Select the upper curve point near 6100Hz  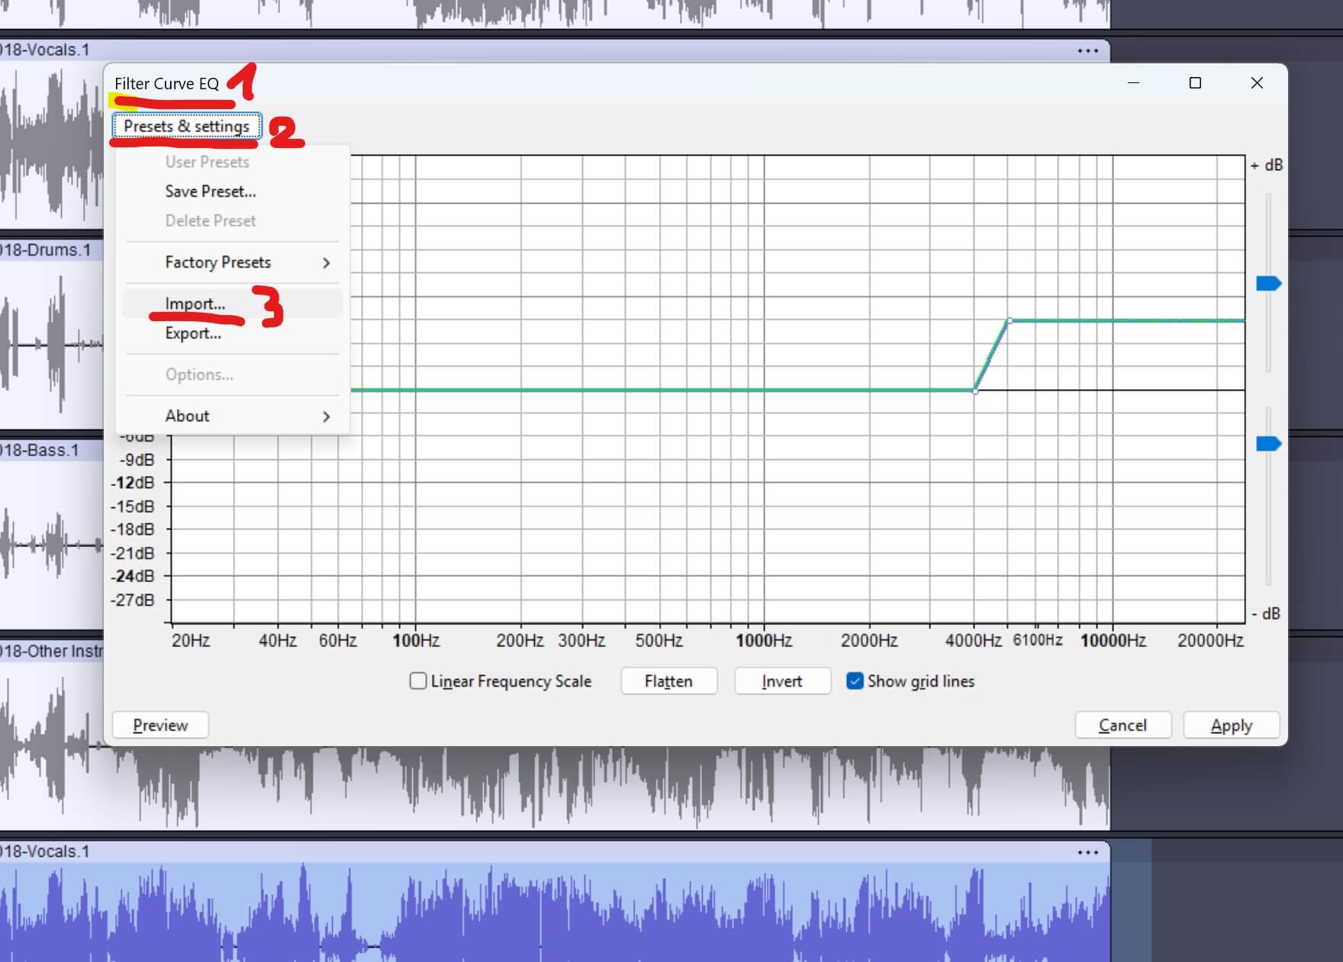click(x=1010, y=321)
